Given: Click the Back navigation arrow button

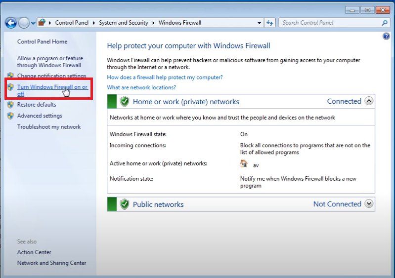Looking at the screenshot, I should point(11,23).
